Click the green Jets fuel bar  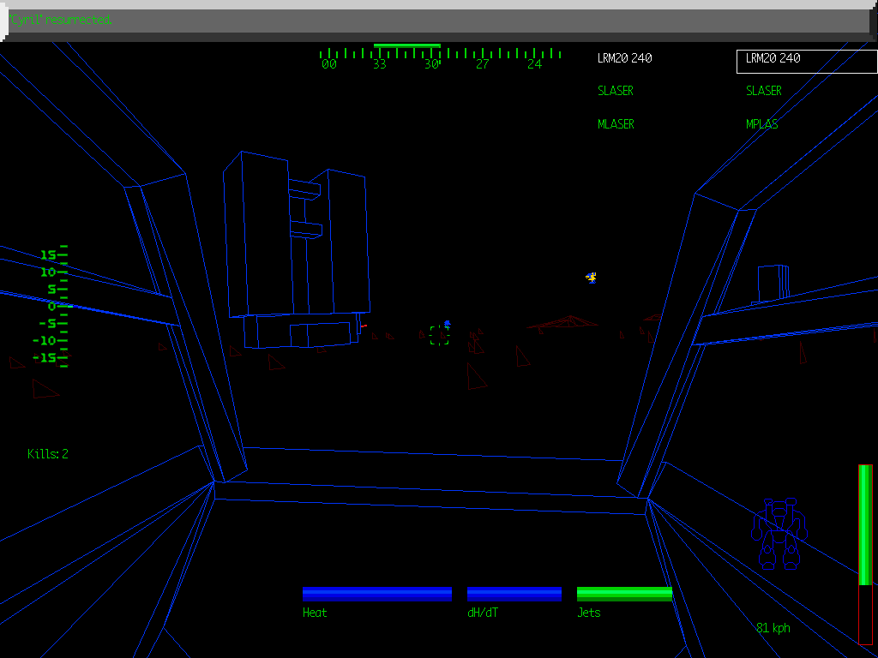click(x=624, y=594)
